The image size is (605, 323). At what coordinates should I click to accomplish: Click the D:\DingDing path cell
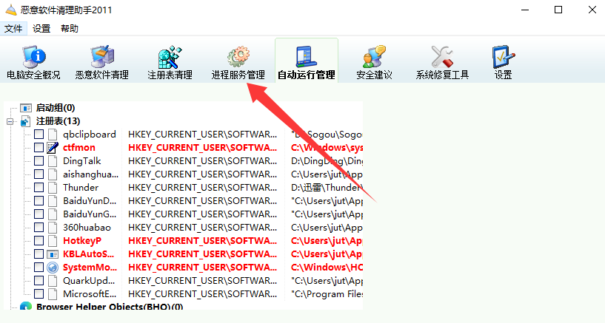pos(327,161)
